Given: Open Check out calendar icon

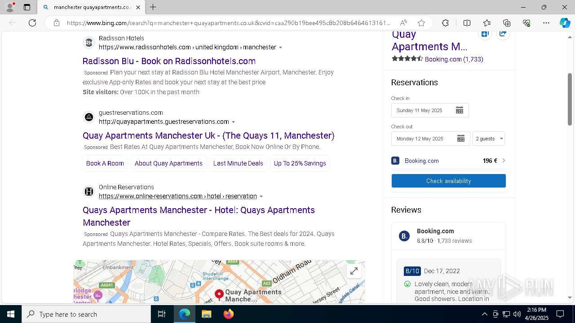Looking at the screenshot, I should pos(460,139).
